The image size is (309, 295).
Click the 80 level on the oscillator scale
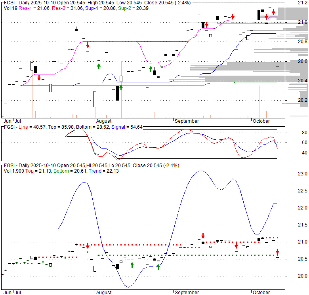[x=305, y=132]
